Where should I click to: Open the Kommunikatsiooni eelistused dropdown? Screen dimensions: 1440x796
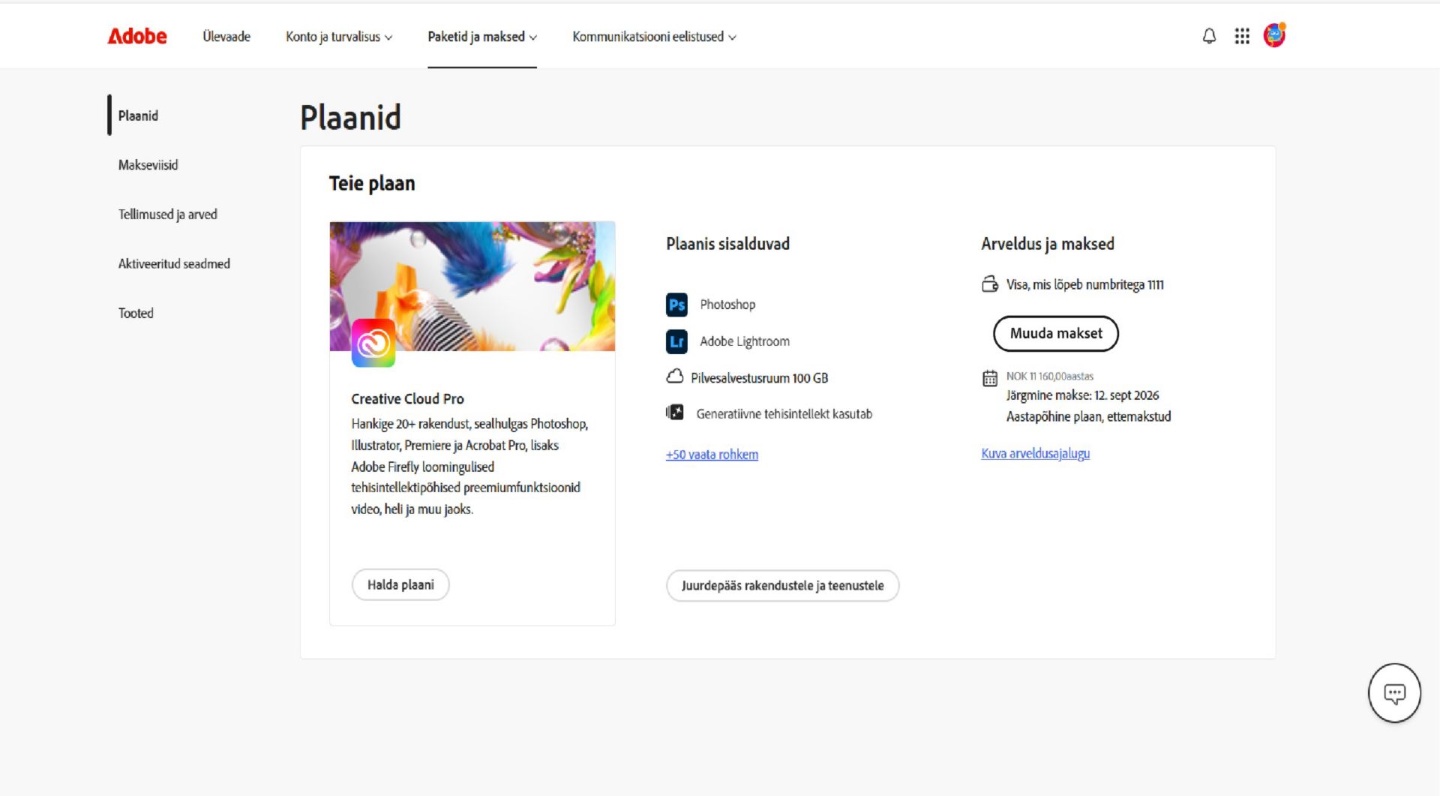(x=653, y=36)
